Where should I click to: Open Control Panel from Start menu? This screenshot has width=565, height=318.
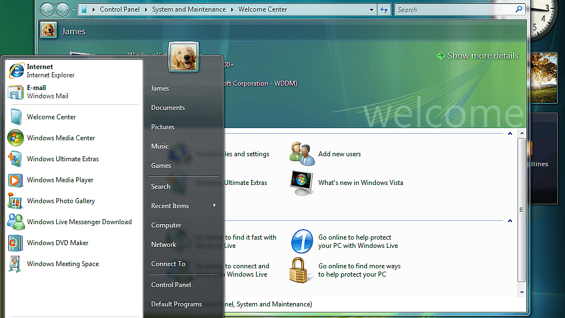click(171, 285)
